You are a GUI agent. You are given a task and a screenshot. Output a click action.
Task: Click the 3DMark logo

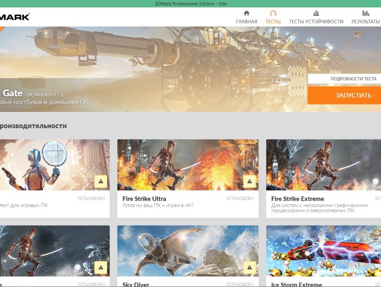[15, 17]
